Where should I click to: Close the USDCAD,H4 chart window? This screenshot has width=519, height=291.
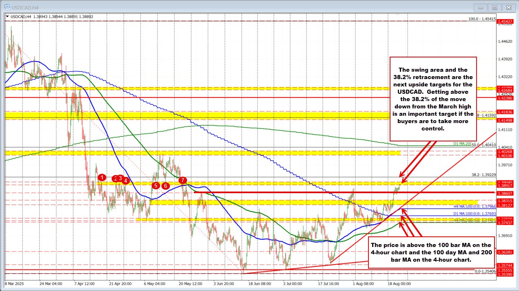(x=508, y=7)
